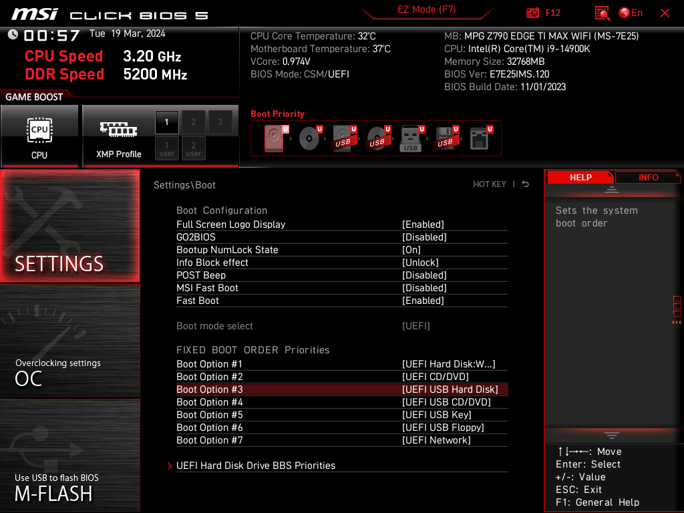The width and height of the screenshot is (684, 513).
Task: Click the USB hard disk boot priority icon
Action: (344, 138)
